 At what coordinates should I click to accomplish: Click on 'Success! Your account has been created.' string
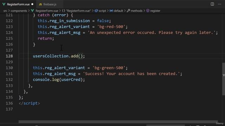(x=131, y=74)
